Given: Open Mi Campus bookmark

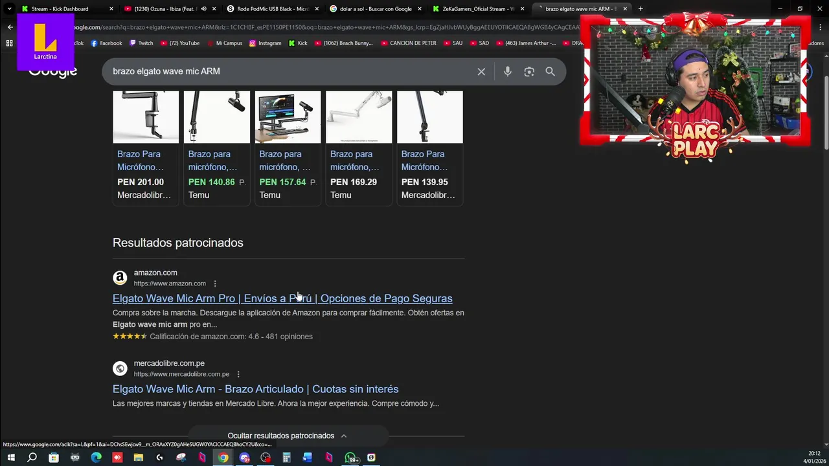Looking at the screenshot, I should point(224,43).
